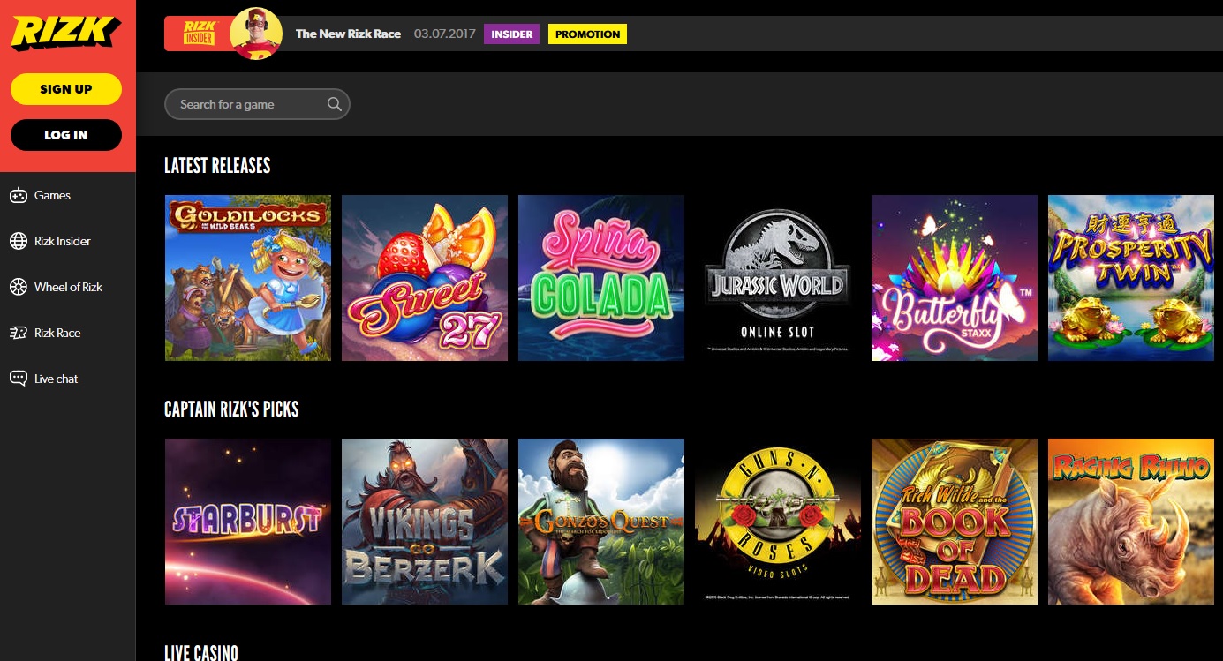This screenshot has width=1223, height=661.
Task: Play Jurassic World Online Slot
Action: click(x=778, y=278)
